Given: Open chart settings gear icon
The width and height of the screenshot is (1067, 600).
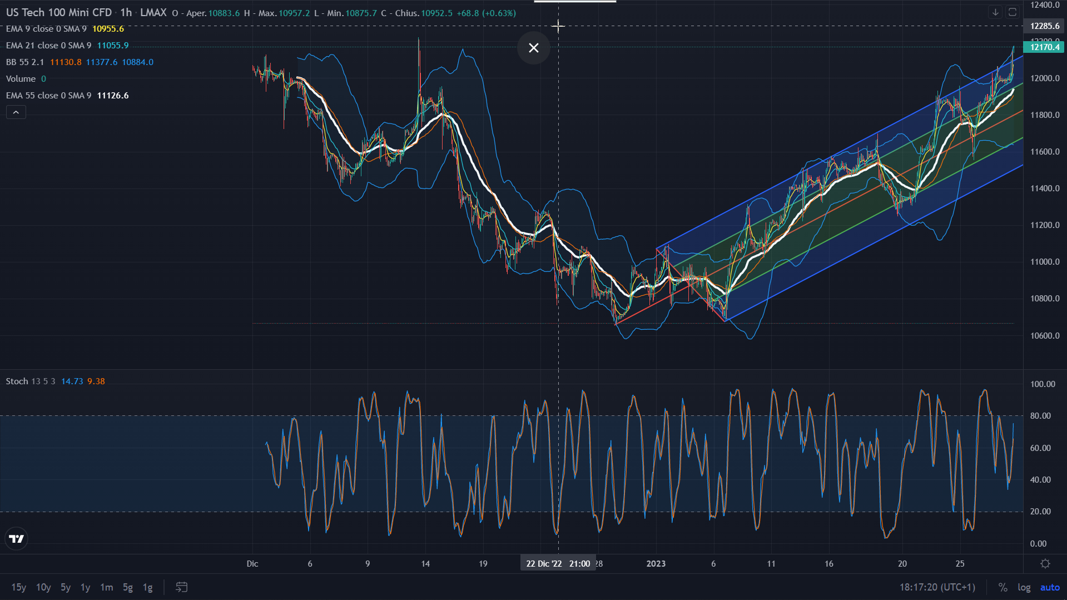Looking at the screenshot, I should point(1045,563).
